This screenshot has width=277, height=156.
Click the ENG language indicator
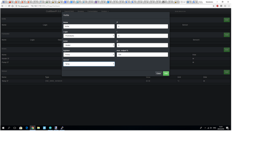215,128
